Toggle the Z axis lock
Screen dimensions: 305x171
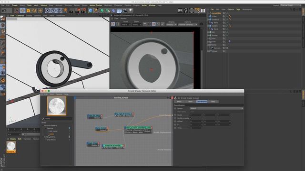point(59,10)
